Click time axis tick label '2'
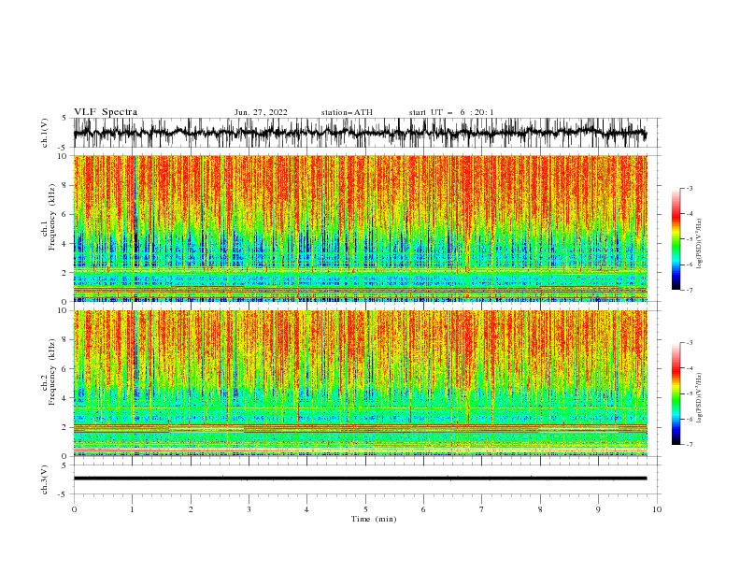 (x=191, y=509)
